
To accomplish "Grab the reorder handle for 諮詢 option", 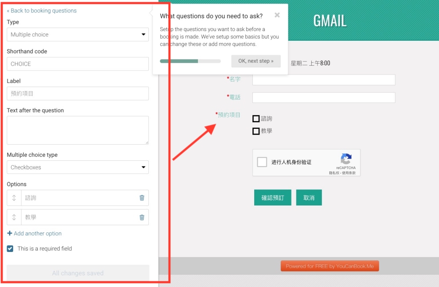I will 14,198.
